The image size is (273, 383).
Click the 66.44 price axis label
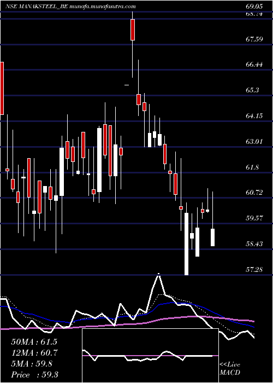[254, 65]
